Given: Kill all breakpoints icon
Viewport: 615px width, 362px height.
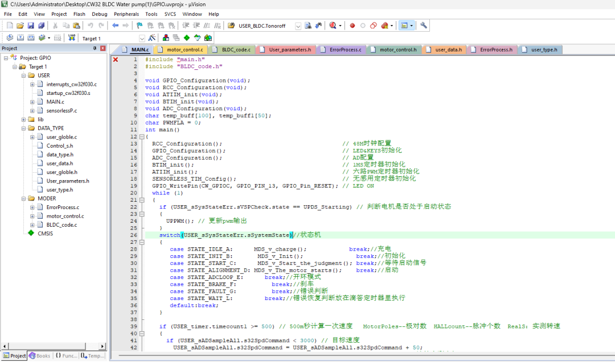Looking at the screenshot, I should [x=384, y=26].
